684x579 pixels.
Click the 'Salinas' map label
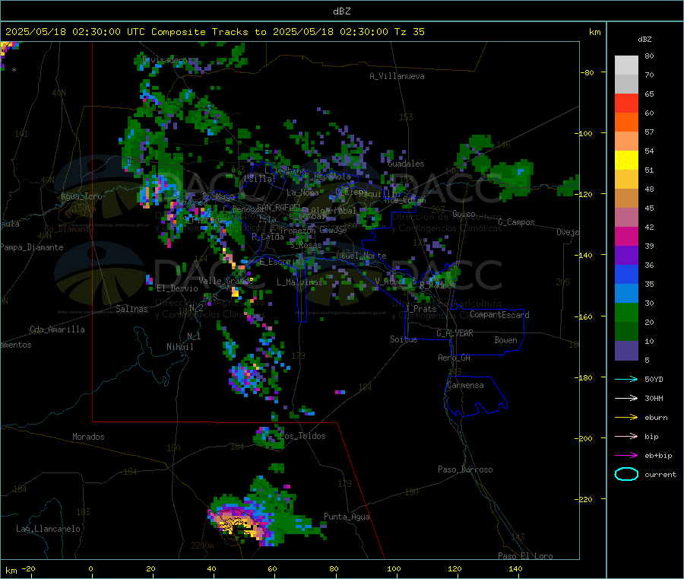pos(131,309)
